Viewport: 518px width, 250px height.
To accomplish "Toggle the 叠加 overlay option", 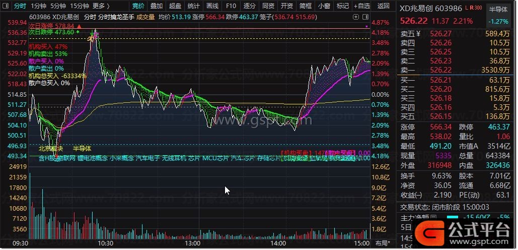I will (157, 6).
